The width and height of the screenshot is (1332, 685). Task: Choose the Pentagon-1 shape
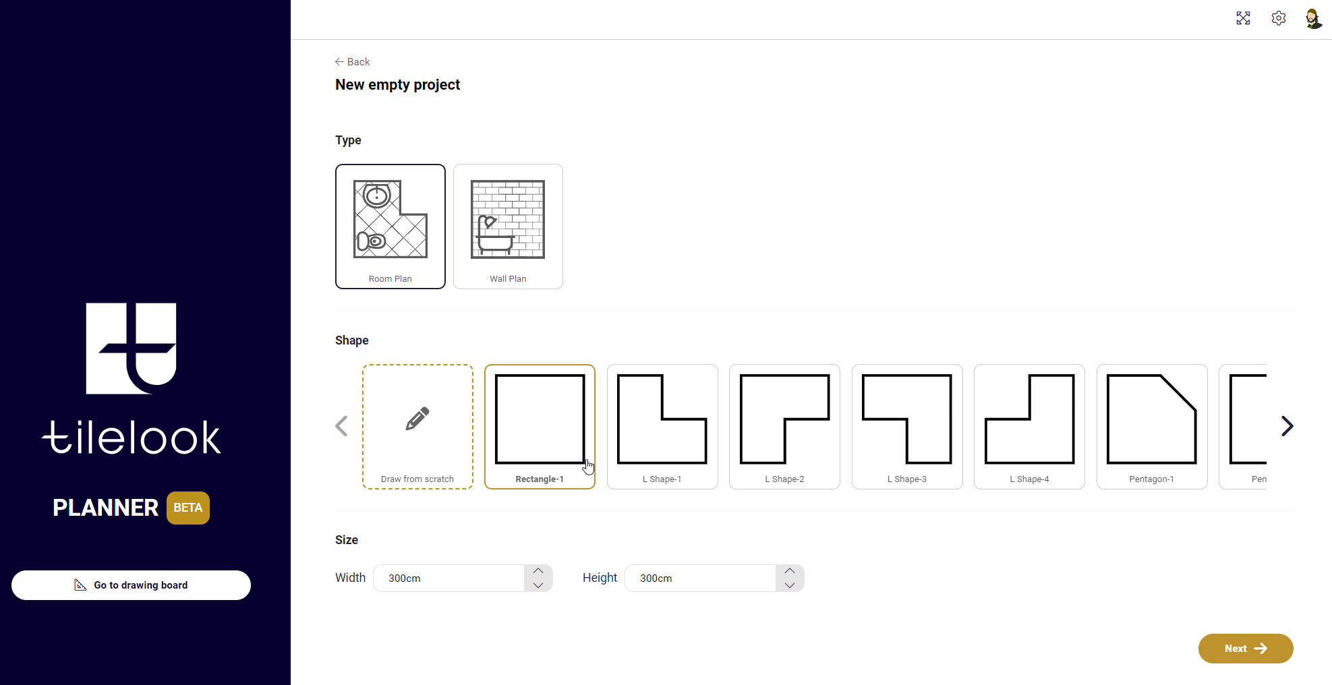(x=1152, y=426)
